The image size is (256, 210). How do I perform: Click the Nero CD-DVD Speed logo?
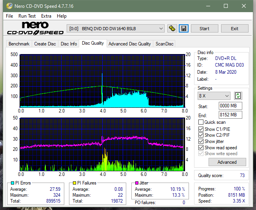35,29
